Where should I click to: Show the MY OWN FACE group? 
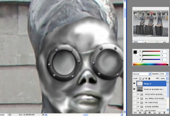pos(134,102)
